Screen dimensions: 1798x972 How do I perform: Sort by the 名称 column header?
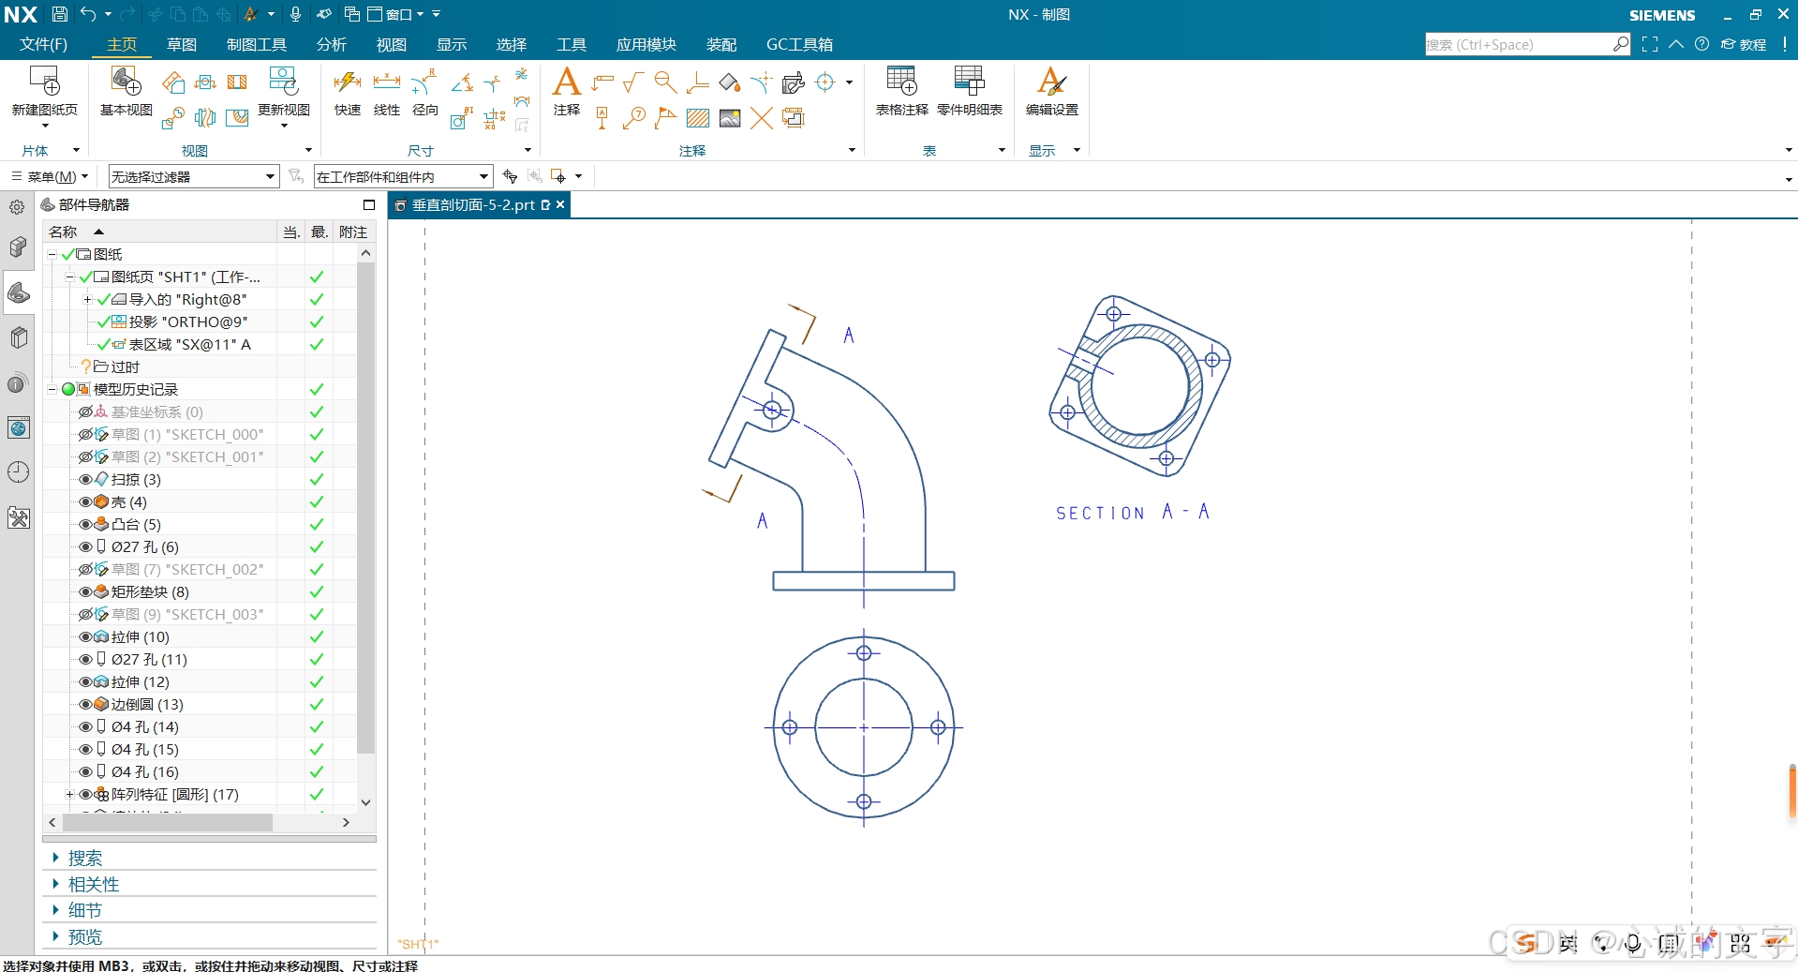[160, 232]
